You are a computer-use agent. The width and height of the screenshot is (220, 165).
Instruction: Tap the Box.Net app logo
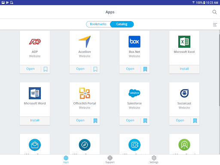pyautogui.click(x=134, y=42)
